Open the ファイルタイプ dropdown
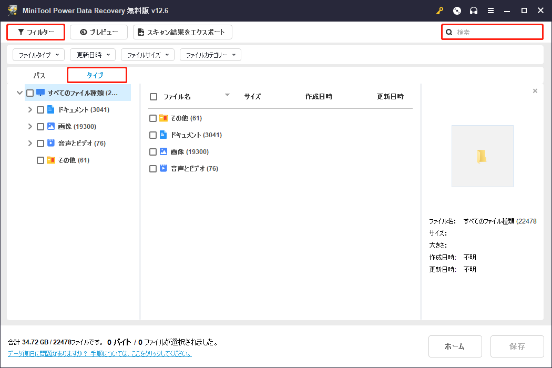Image resolution: width=552 pixels, height=368 pixels. point(38,55)
